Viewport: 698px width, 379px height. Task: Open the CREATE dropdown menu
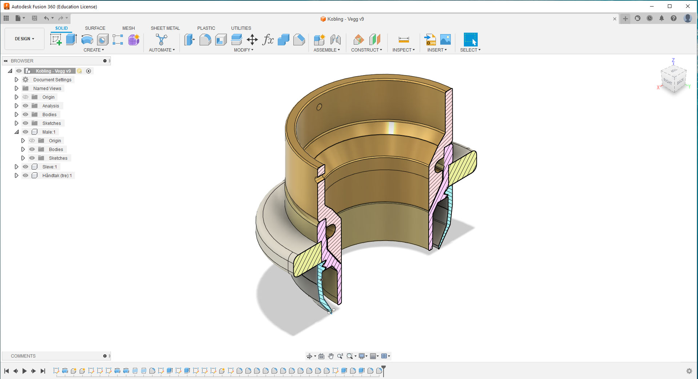point(94,50)
